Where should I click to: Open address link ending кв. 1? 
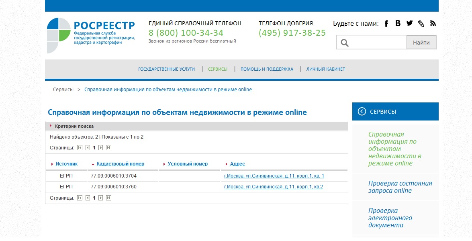pyautogui.click(x=274, y=176)
